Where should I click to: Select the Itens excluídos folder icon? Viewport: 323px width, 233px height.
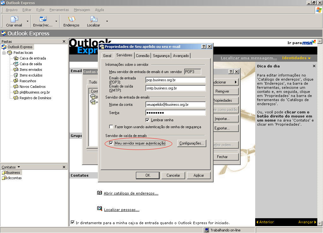(x=16, y=75)
